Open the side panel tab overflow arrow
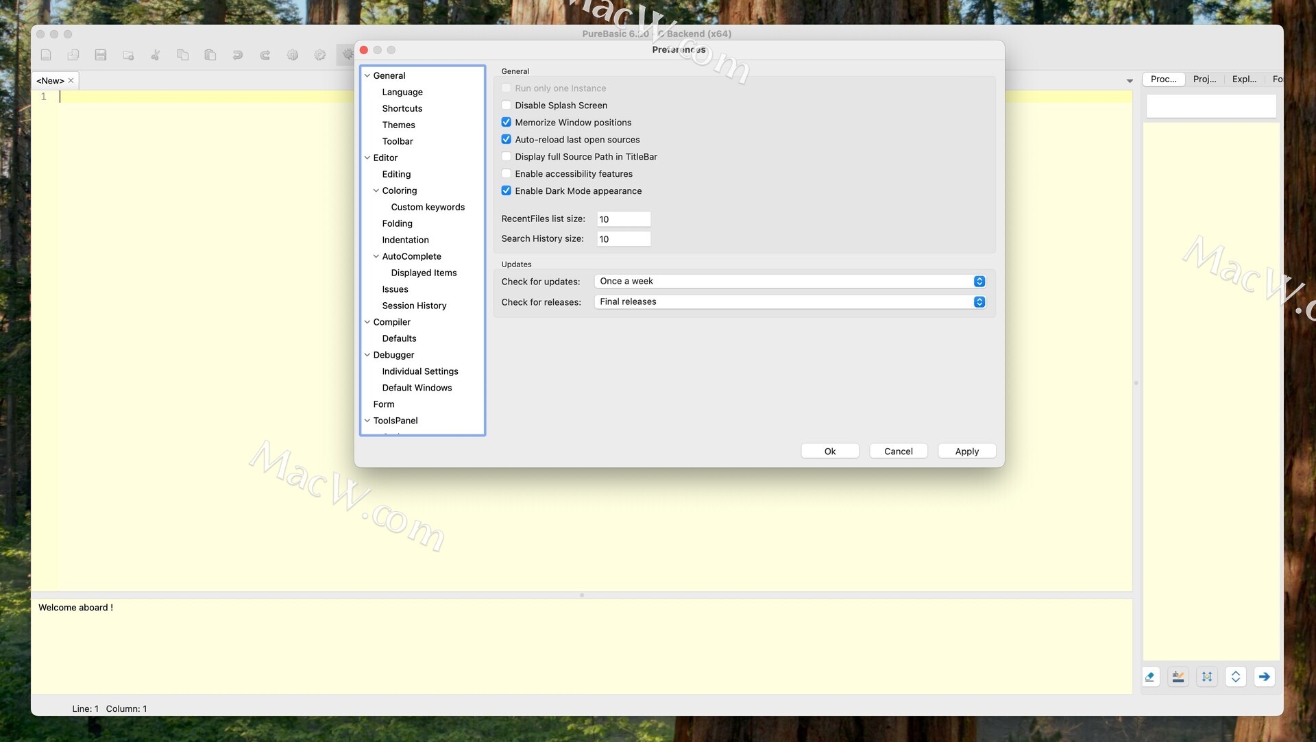Screen dimensions: 1316x742 coord(1130,81)
